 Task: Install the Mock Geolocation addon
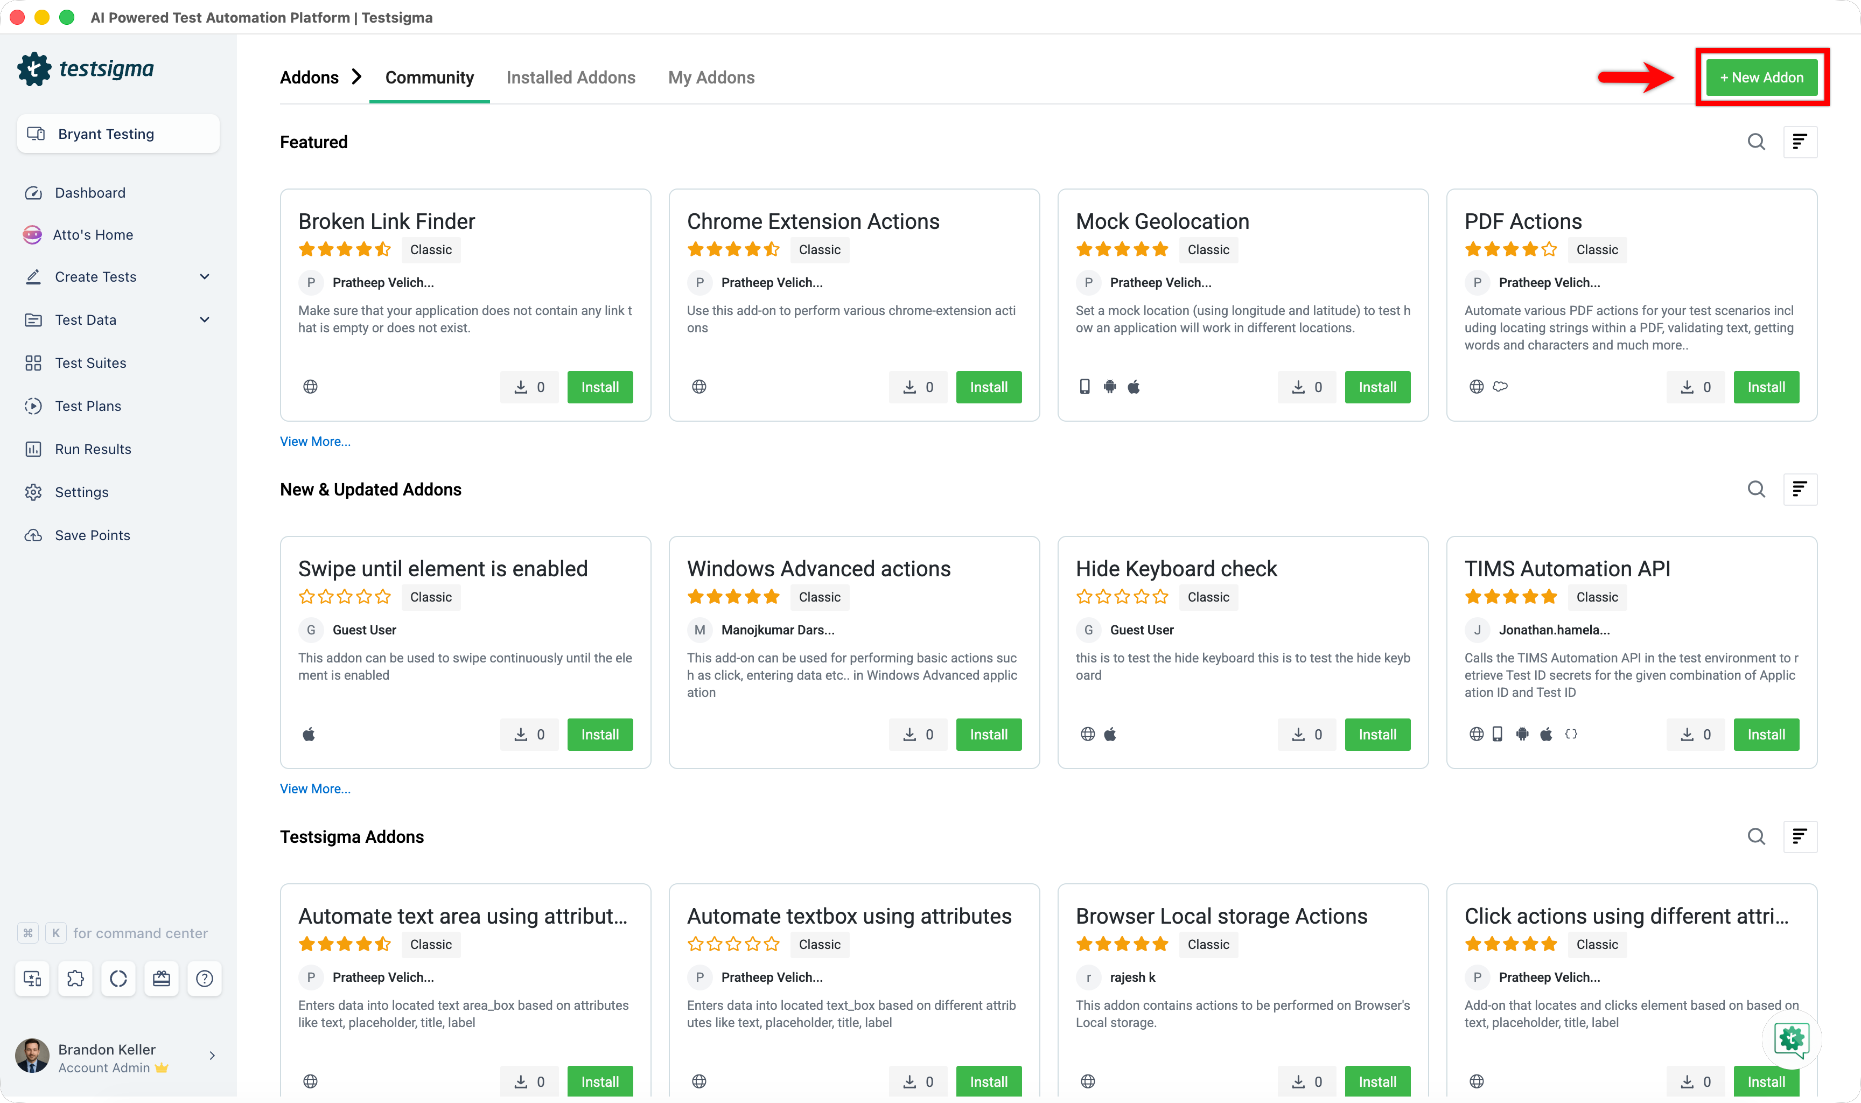(1376, 387)
